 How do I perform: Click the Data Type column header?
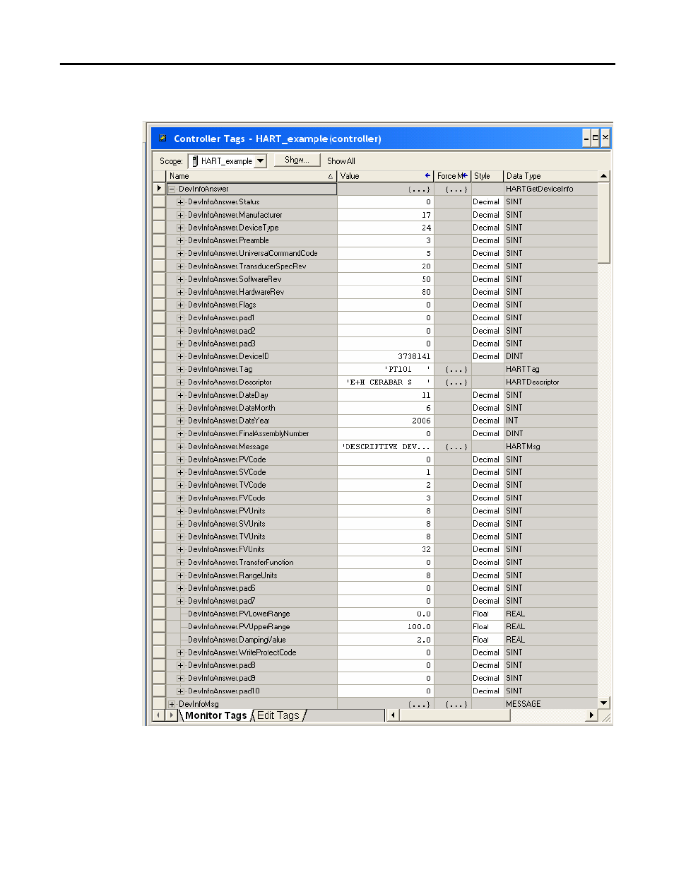550,176
